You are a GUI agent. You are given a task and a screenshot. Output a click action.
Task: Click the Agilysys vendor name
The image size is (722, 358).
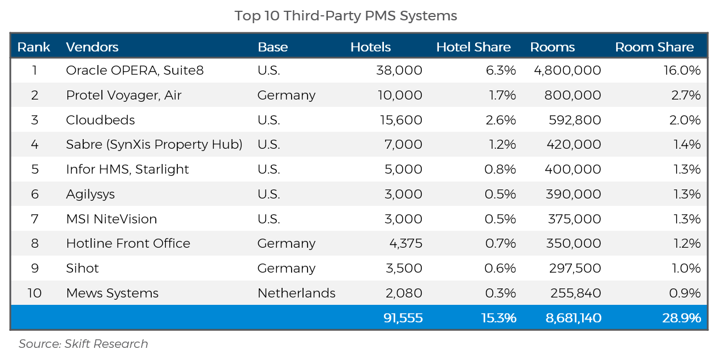[90, 194]
